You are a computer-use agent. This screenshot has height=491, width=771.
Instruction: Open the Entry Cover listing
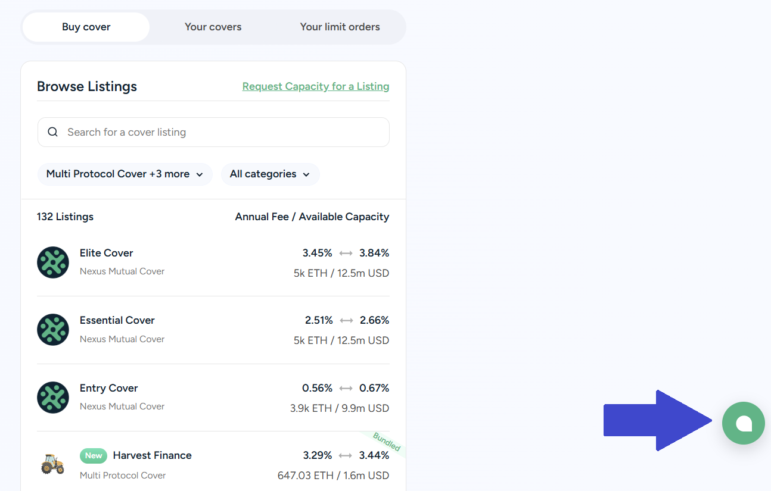pyautogui.click(x=213, y=398)
